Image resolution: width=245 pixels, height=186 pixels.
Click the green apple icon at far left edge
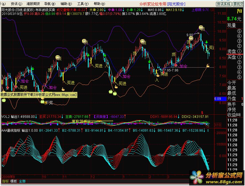(4, 100)
